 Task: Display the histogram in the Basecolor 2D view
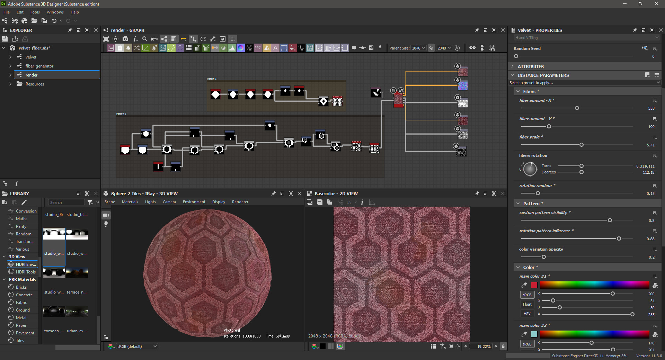point(372,202)
